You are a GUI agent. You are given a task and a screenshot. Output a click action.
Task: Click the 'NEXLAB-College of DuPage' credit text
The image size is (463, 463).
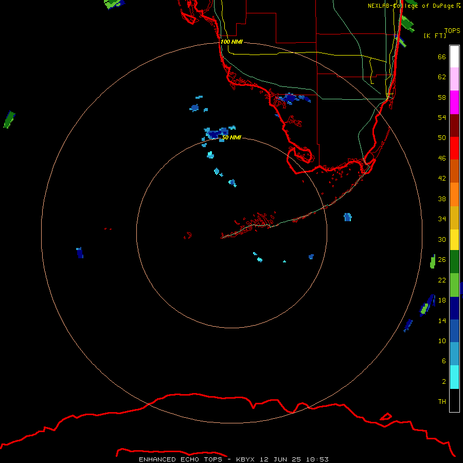[x=412, y=6]
